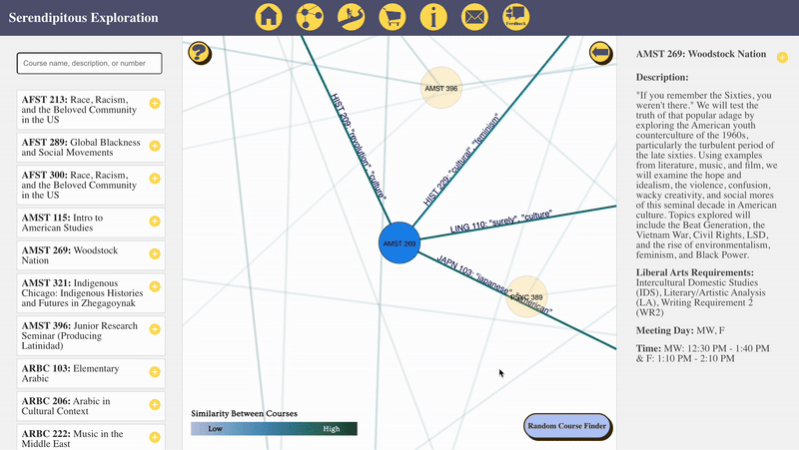Click the back arrow icon
Image resolution: width=799 pixels, height=450 pixels.
[x=601, y=53]
